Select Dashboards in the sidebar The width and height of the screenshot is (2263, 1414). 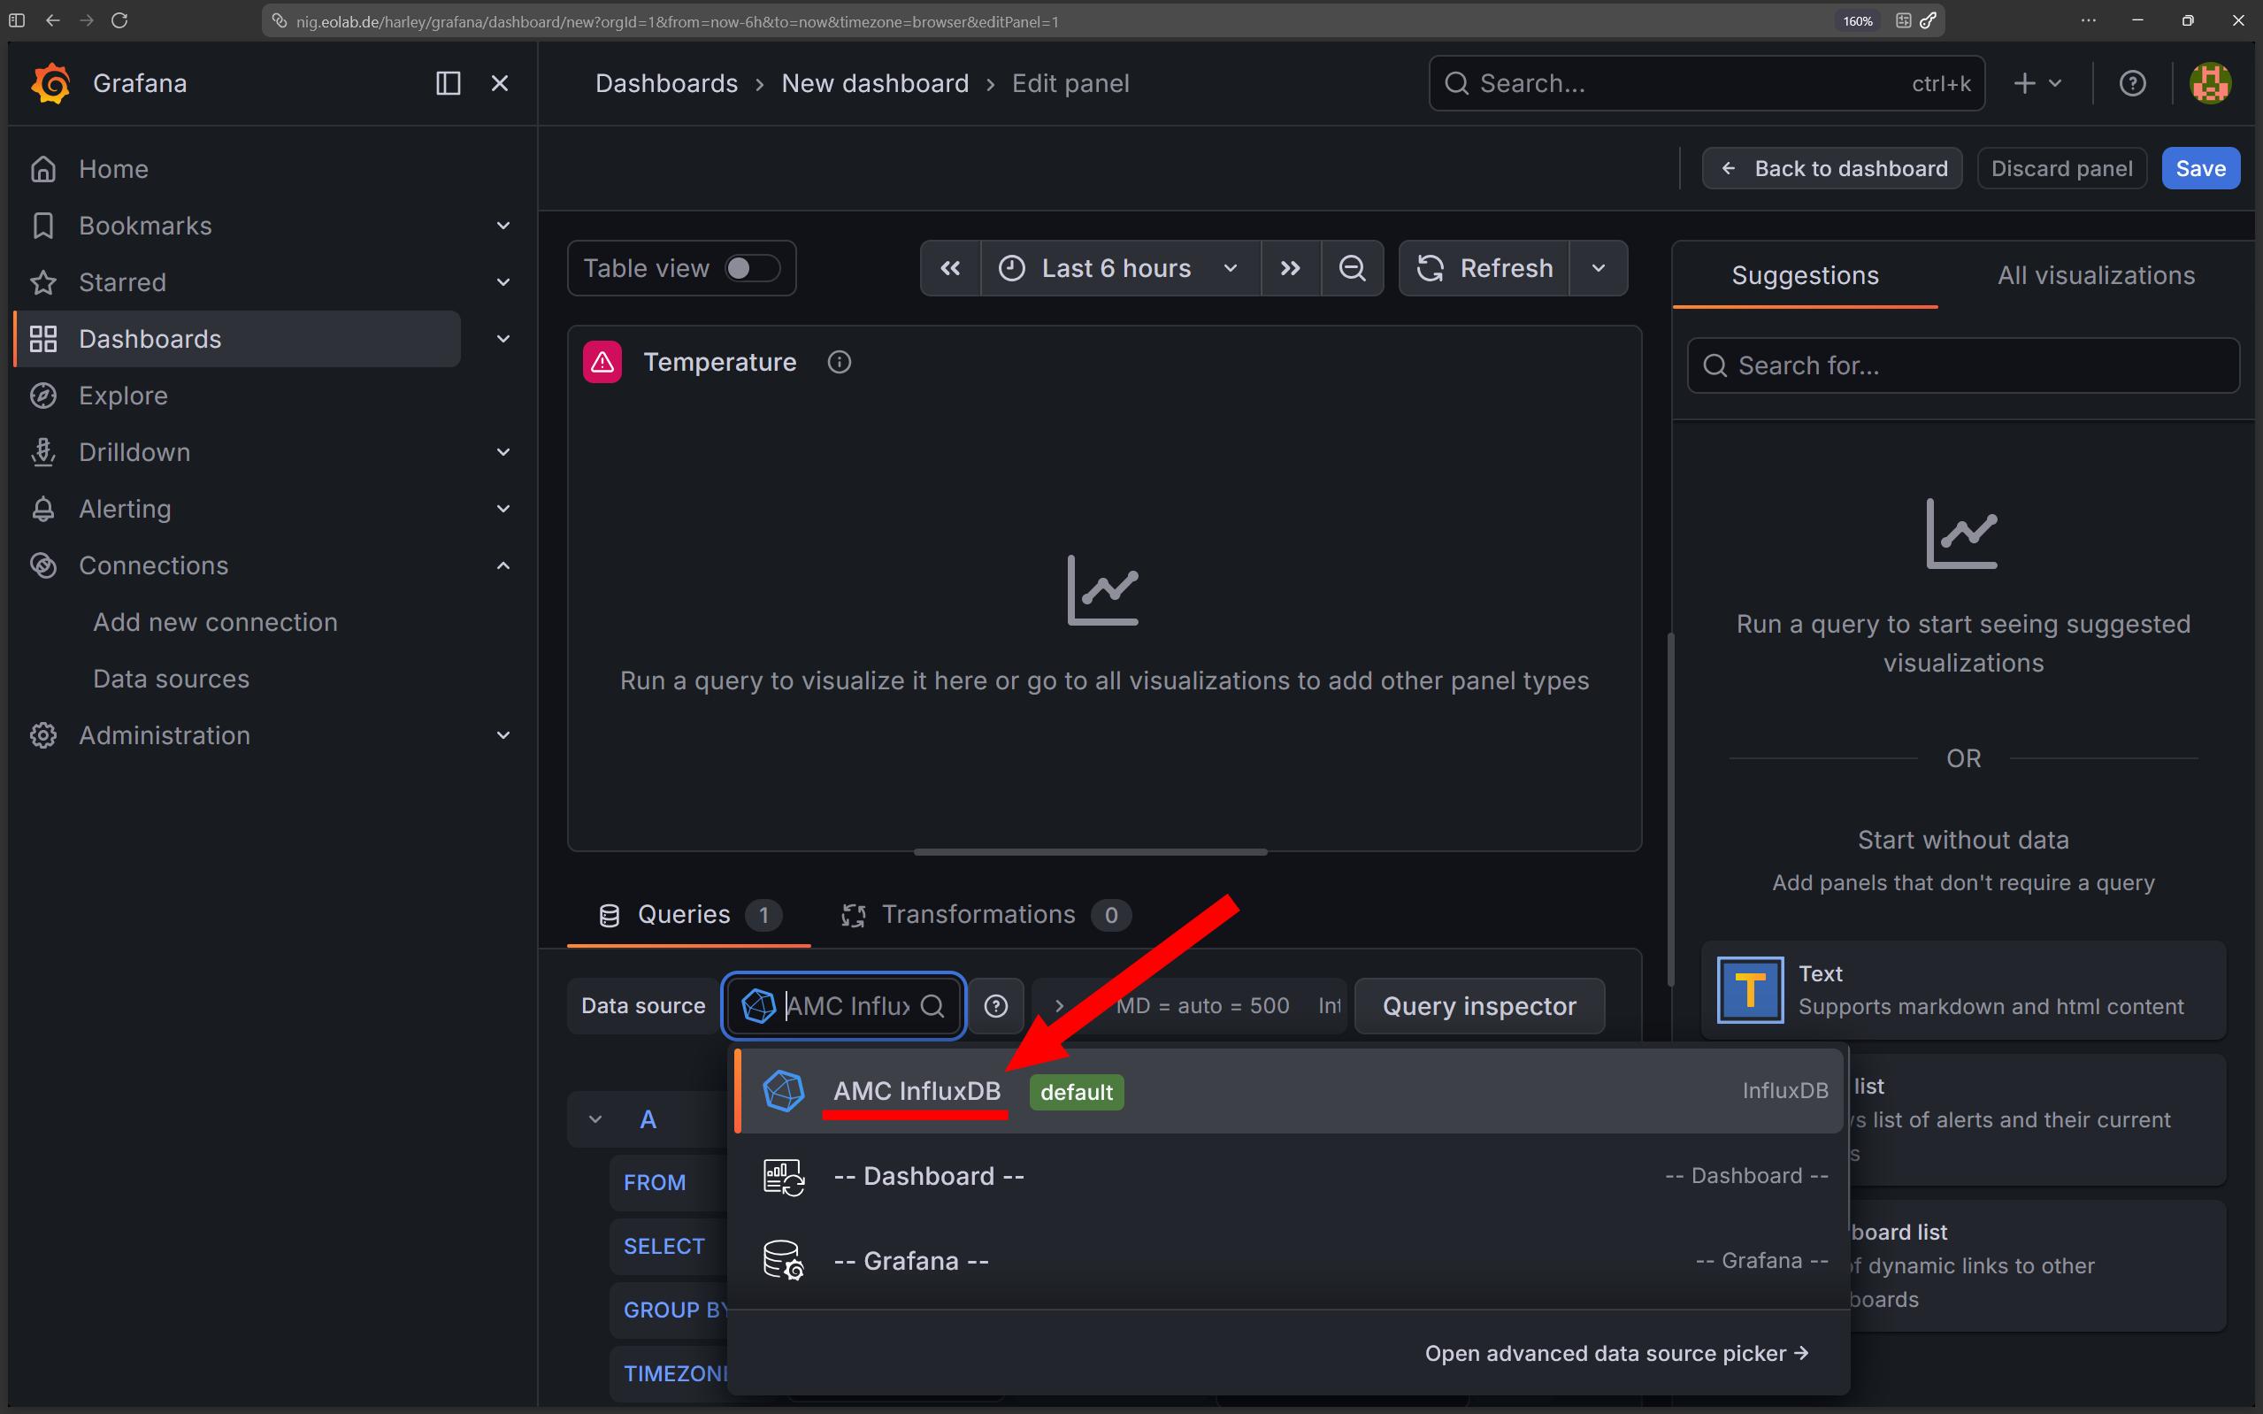tap(237, 339)
